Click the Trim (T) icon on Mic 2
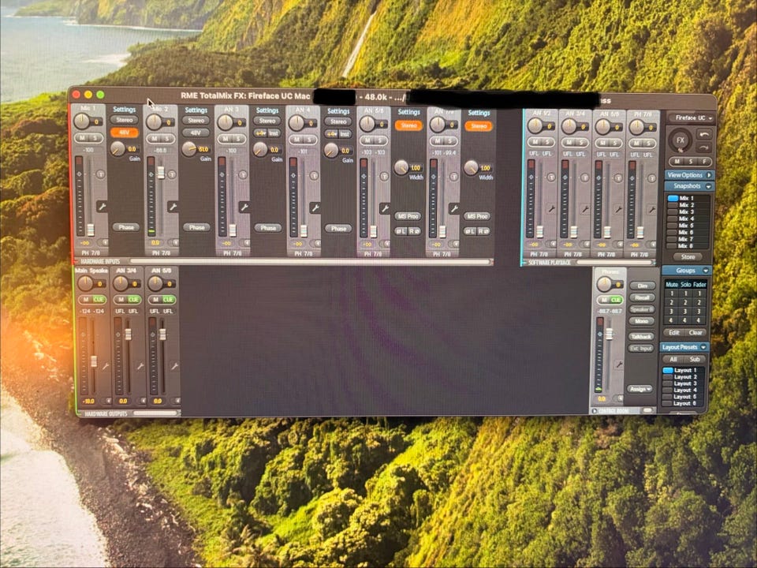 pyautogui.click(x=172, y=174)
